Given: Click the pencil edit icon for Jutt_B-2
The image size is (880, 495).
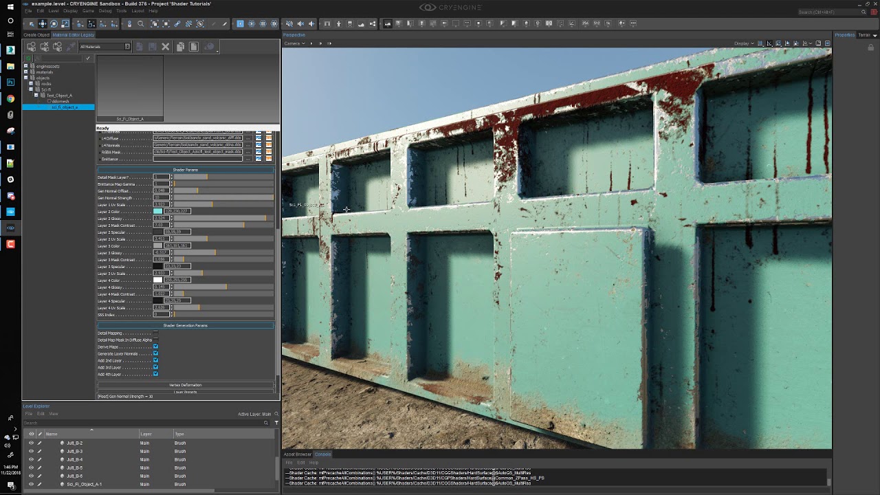Looking at the screenshot, I should [x=39, y=443].
